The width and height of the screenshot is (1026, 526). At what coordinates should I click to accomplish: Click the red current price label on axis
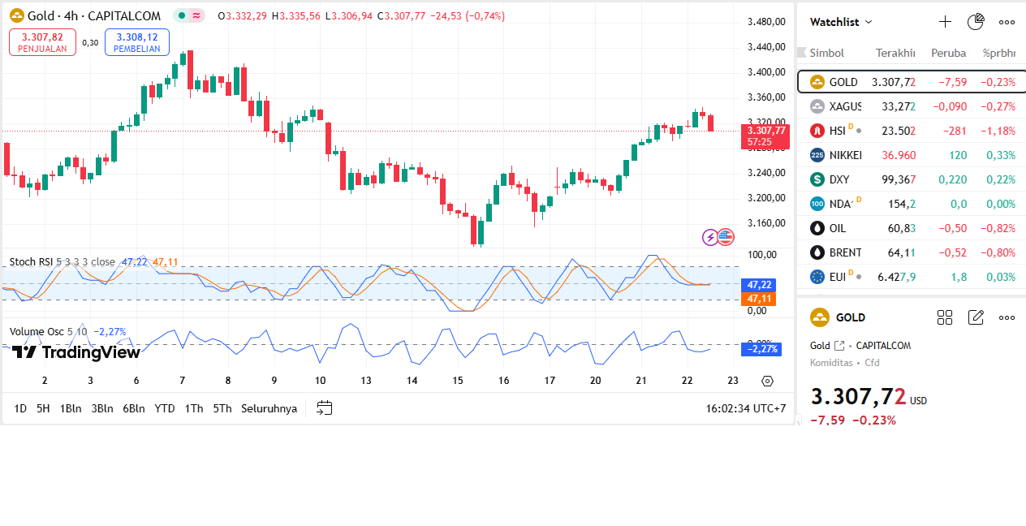tap(766, 136)
